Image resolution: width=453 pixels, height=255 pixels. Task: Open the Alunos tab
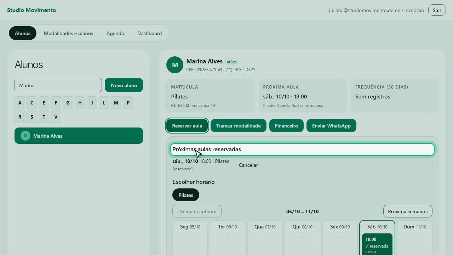23,33
